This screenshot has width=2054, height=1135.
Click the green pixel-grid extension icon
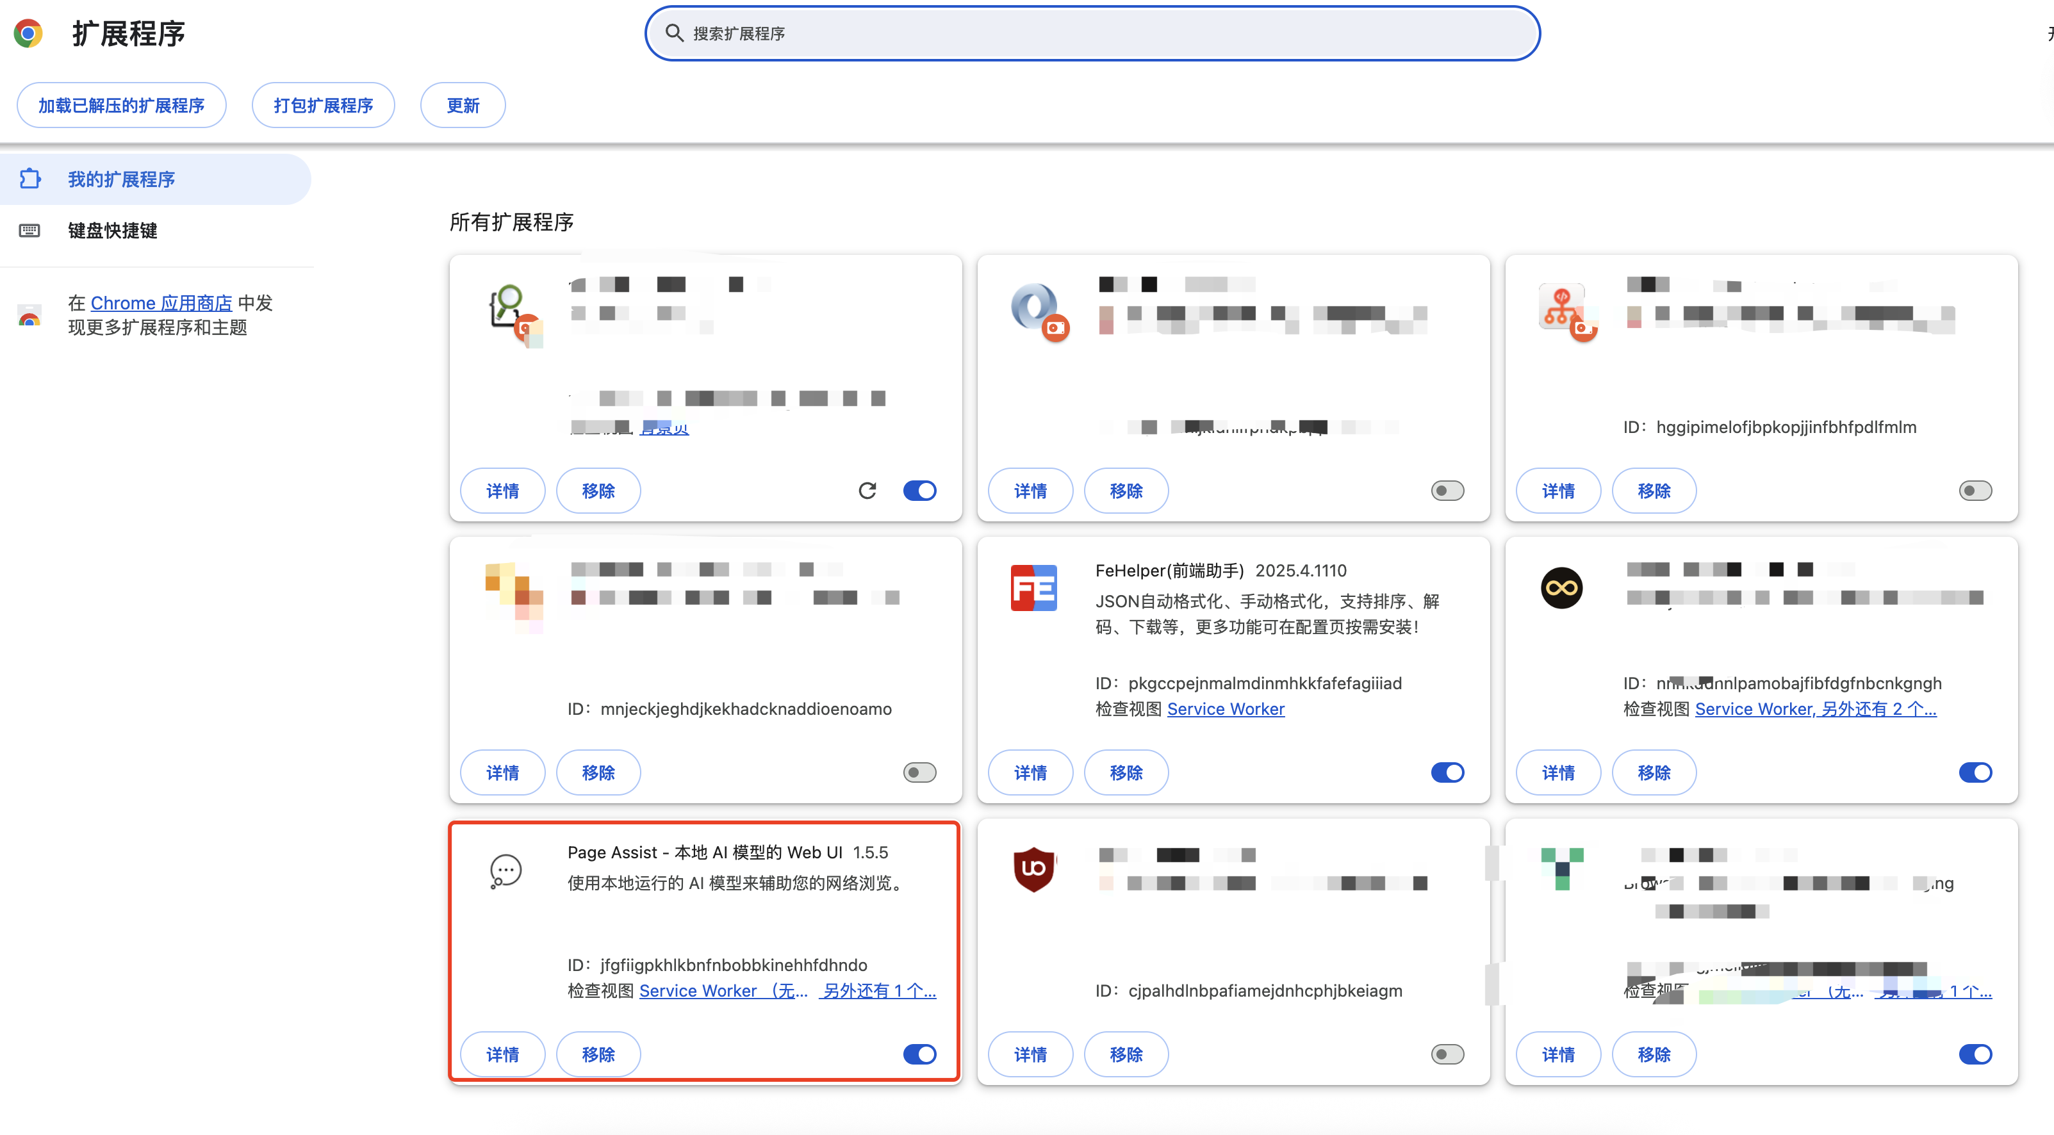1561,869
